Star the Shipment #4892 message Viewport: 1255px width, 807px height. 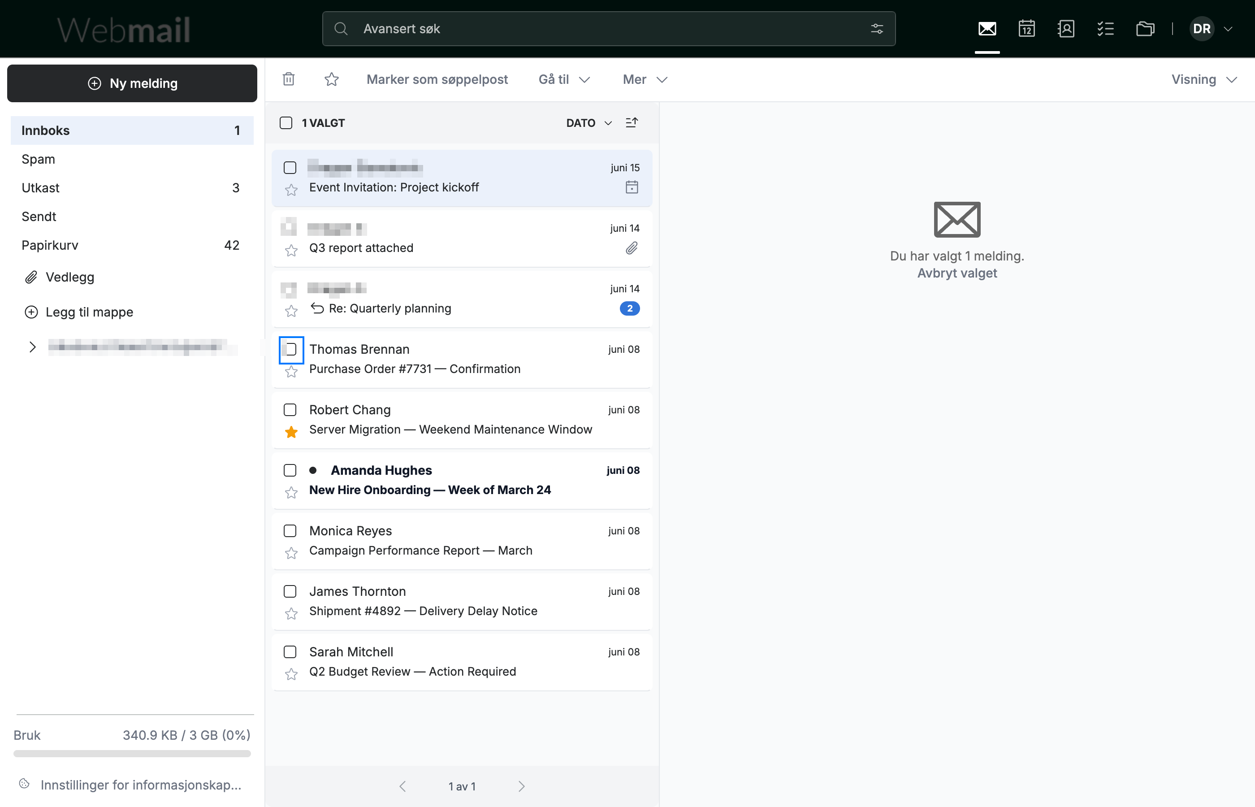click(x=291, y=614)
